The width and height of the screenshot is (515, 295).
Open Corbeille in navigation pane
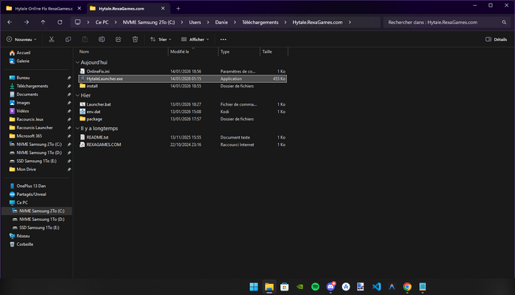[x=25, y=244]
